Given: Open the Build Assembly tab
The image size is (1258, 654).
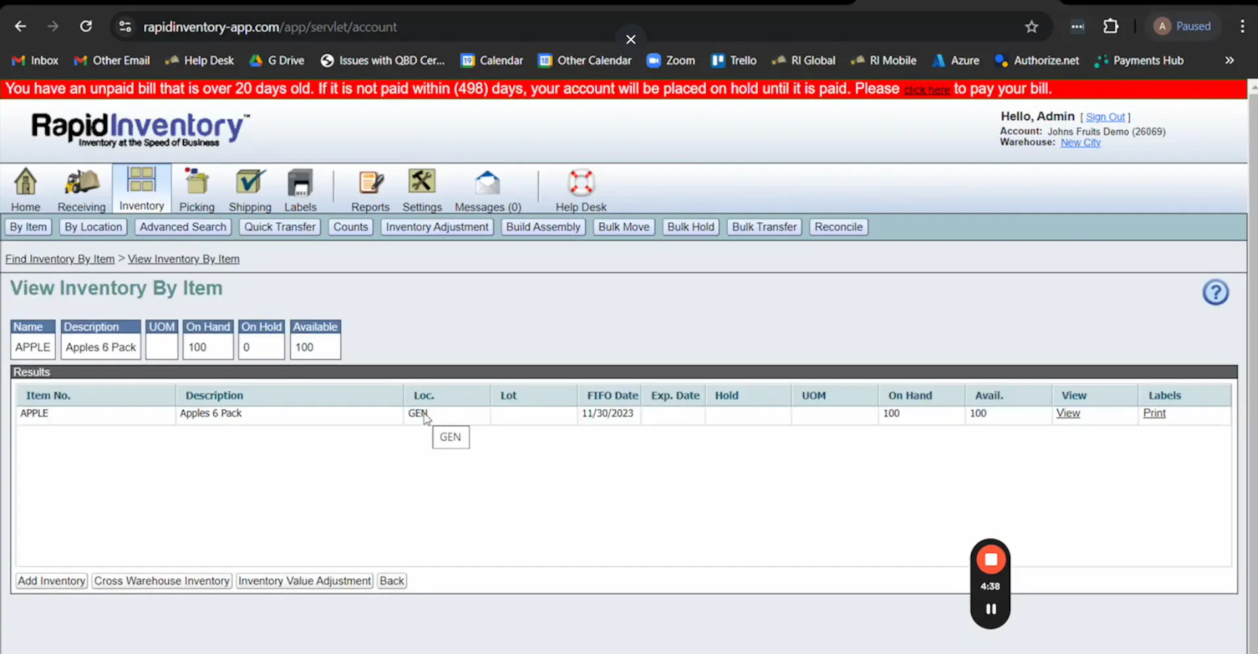Looking at the screenshot, I should (x=543, y=227).
